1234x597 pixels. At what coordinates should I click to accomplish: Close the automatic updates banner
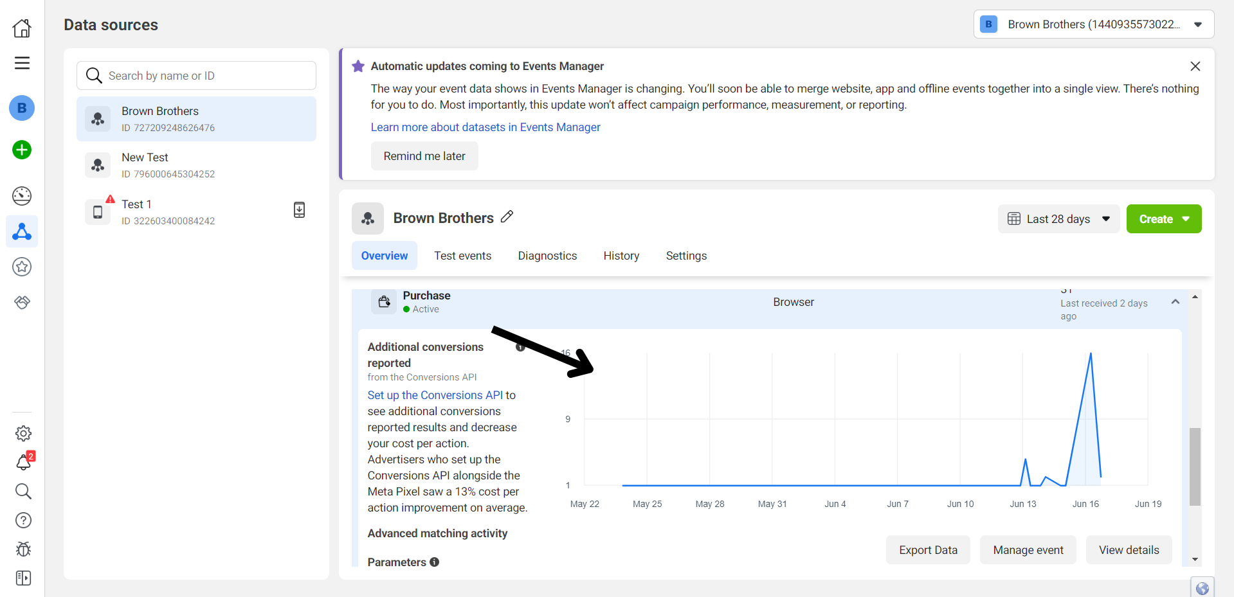[1195, 66]
